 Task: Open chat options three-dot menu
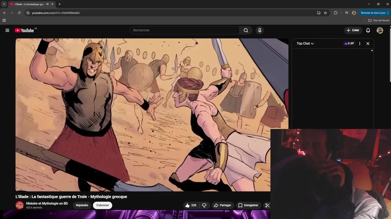[360, 43]
